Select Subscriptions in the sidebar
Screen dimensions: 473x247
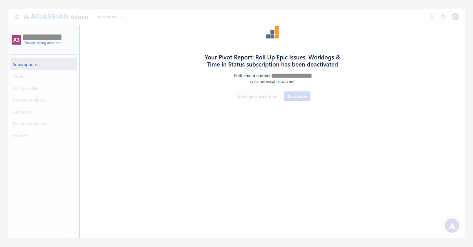click(x=44, y=64)
